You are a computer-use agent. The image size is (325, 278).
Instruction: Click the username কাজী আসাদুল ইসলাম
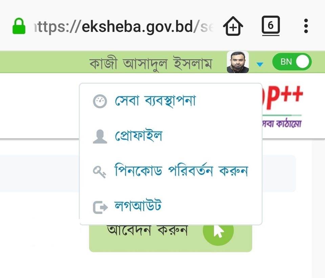[x=151, y=63]
